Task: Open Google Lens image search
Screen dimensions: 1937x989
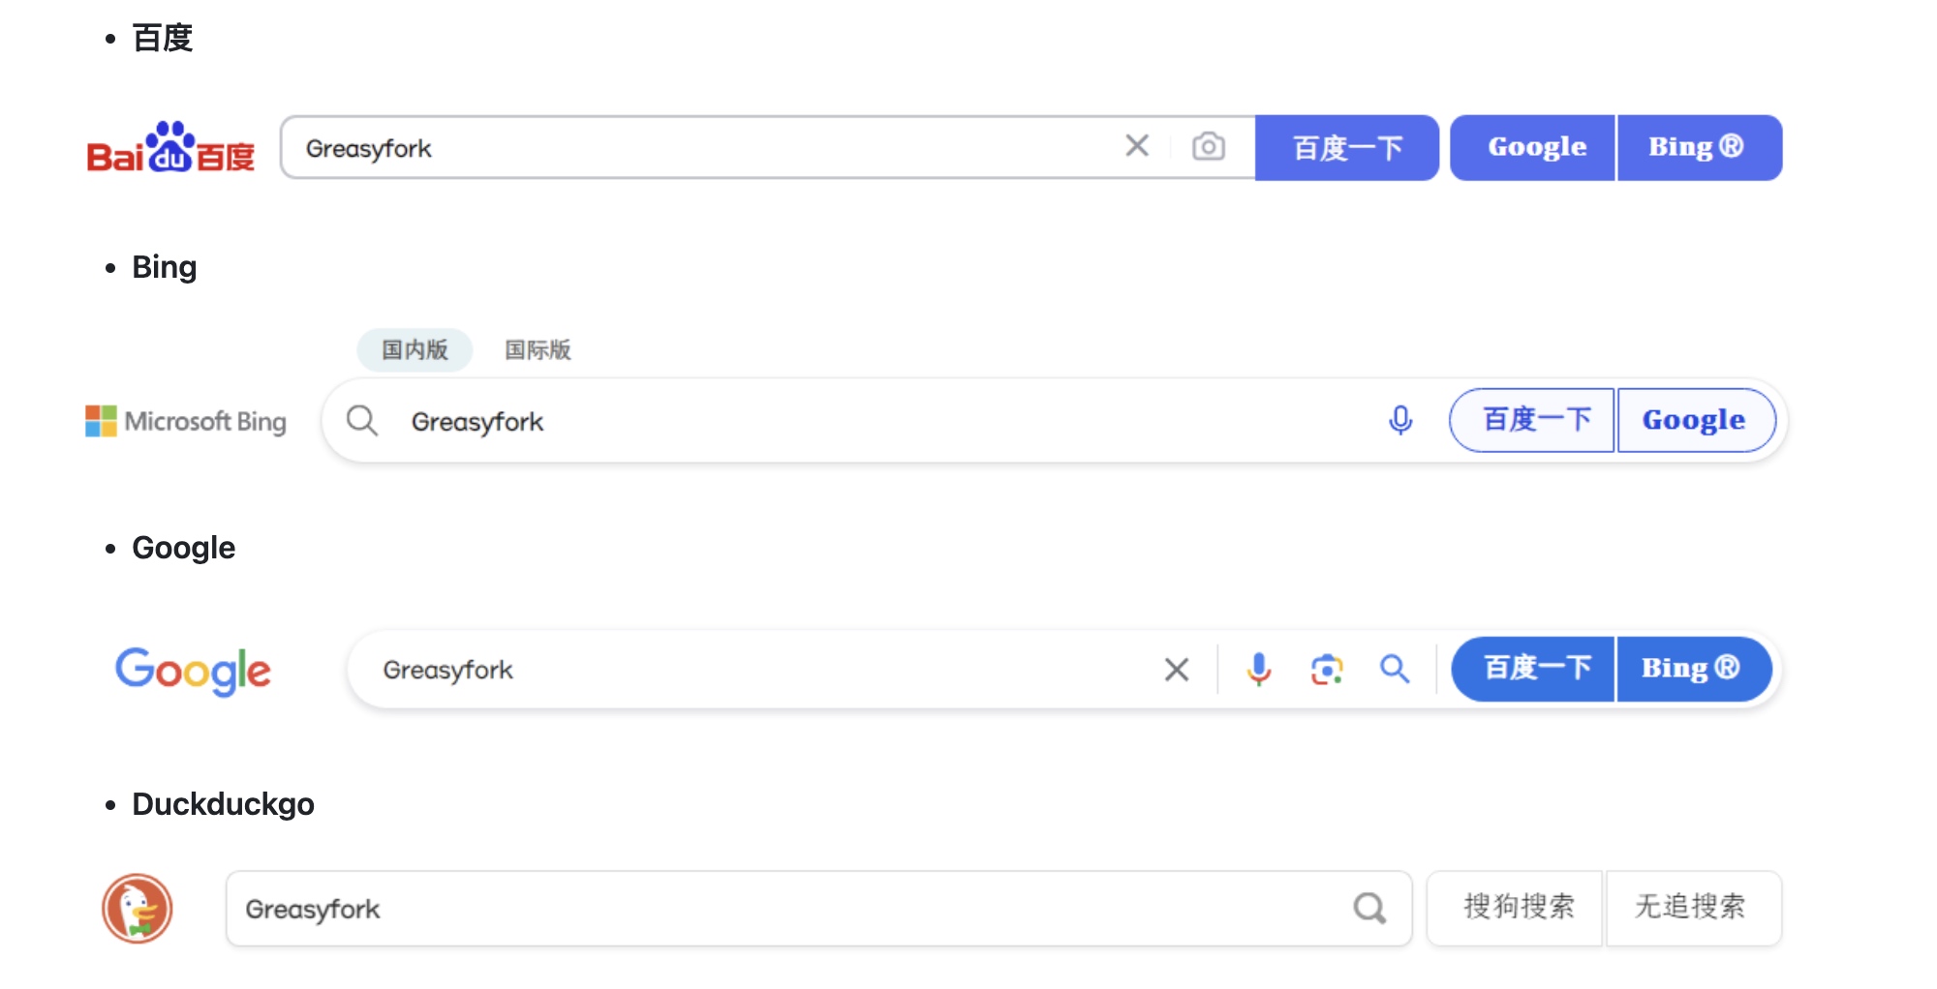Action: pos(1327,669)
